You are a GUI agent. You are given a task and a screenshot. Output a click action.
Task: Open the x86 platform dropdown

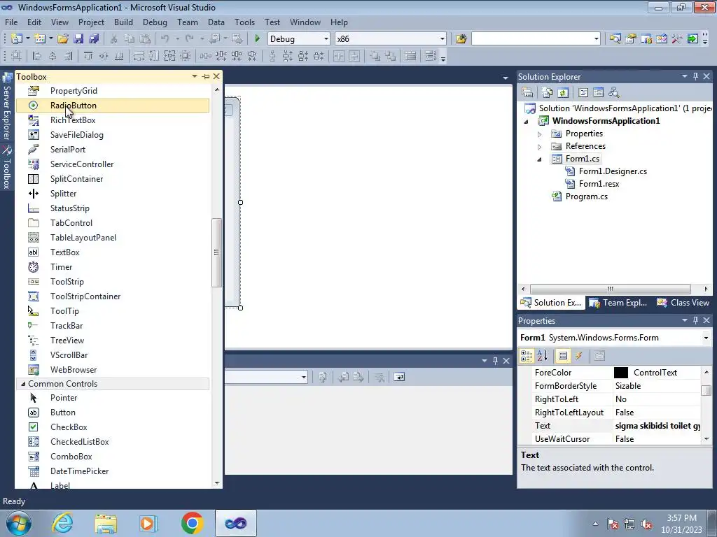click(443, 39)
